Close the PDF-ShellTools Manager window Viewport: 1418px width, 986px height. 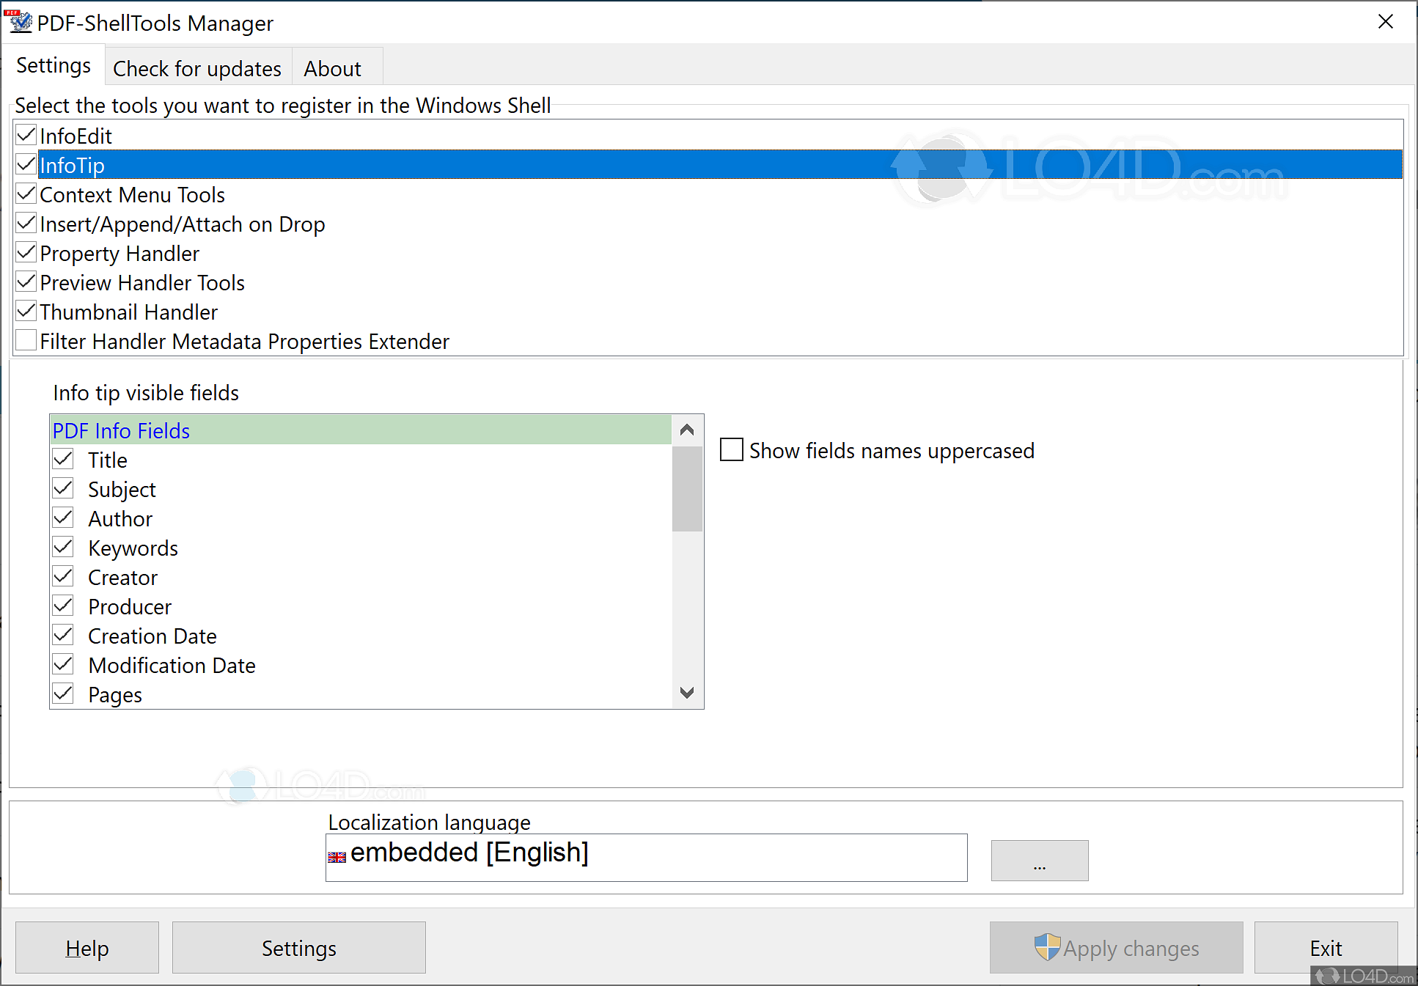click(x=1385, y=22)
